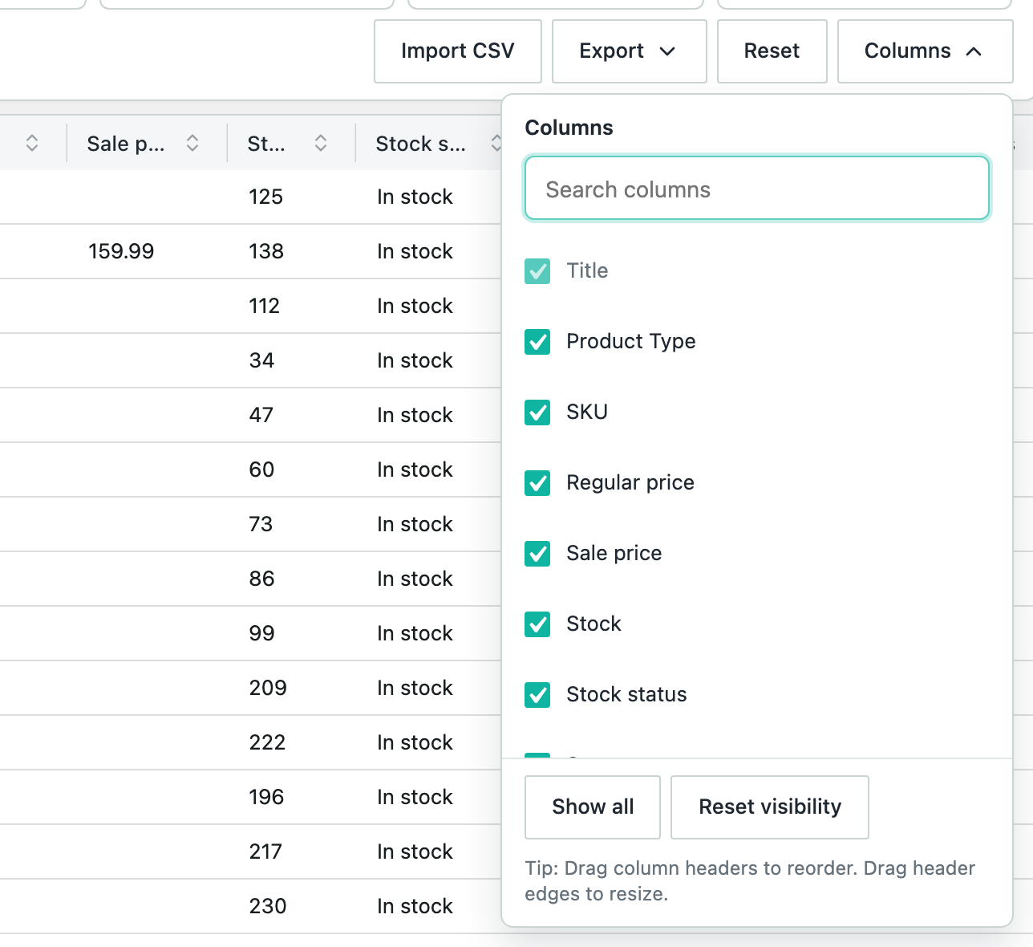Click the Sale price column header
Screen dimensions: 1033x947
(126, 144)
